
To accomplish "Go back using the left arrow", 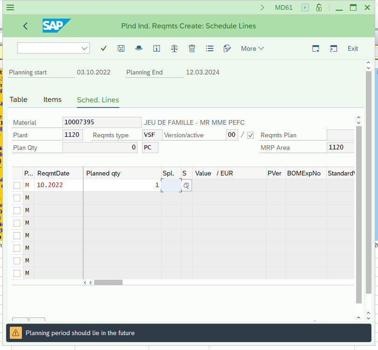I will click(25, 26).
